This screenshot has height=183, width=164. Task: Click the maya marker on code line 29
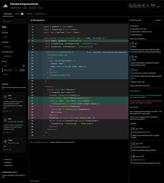pos(35,106)
